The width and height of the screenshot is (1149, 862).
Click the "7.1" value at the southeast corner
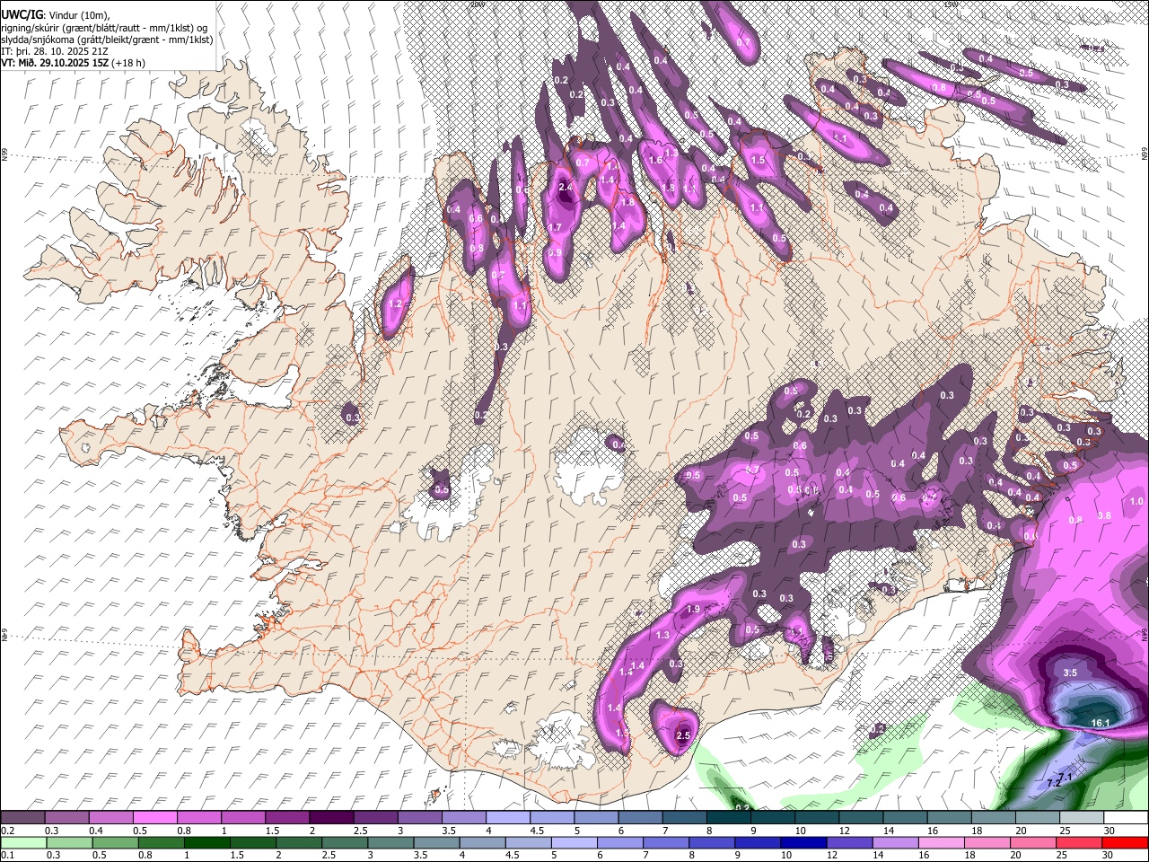[1066, 776]
